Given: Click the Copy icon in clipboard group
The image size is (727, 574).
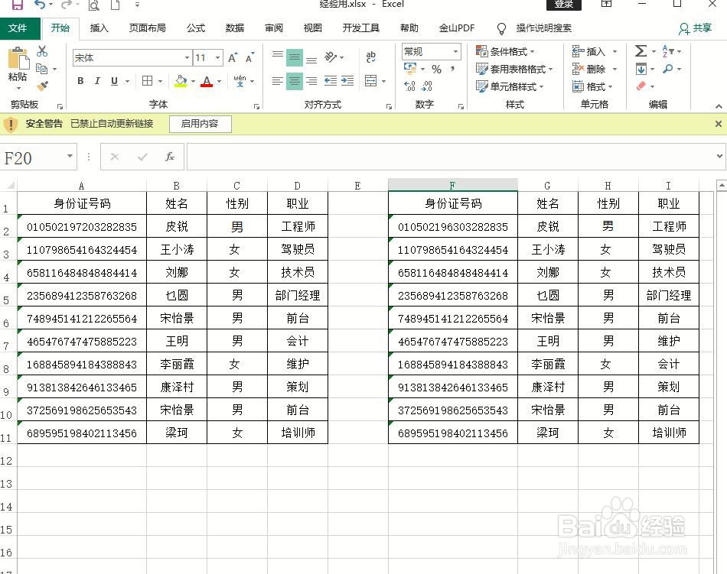Looking at the screenshot, I should tap(42, 69).
